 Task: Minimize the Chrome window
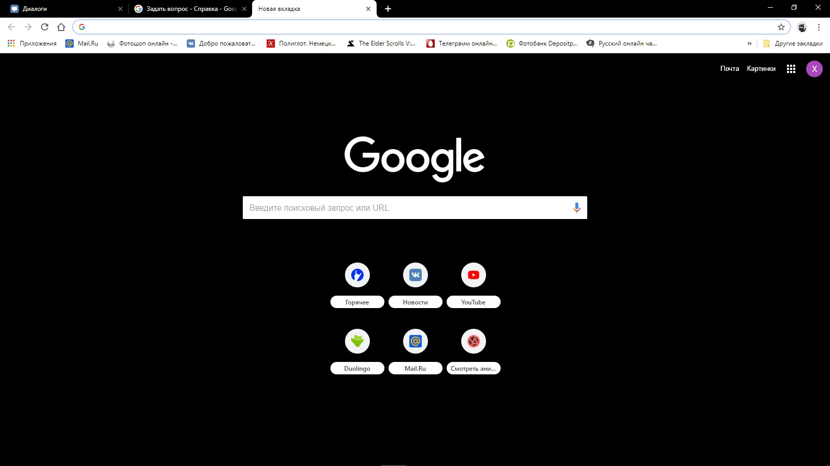click(x=770, y=7)
